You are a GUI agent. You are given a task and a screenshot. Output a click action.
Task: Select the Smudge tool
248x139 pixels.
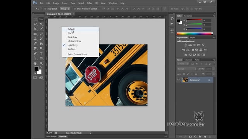(x=35, y=48)
